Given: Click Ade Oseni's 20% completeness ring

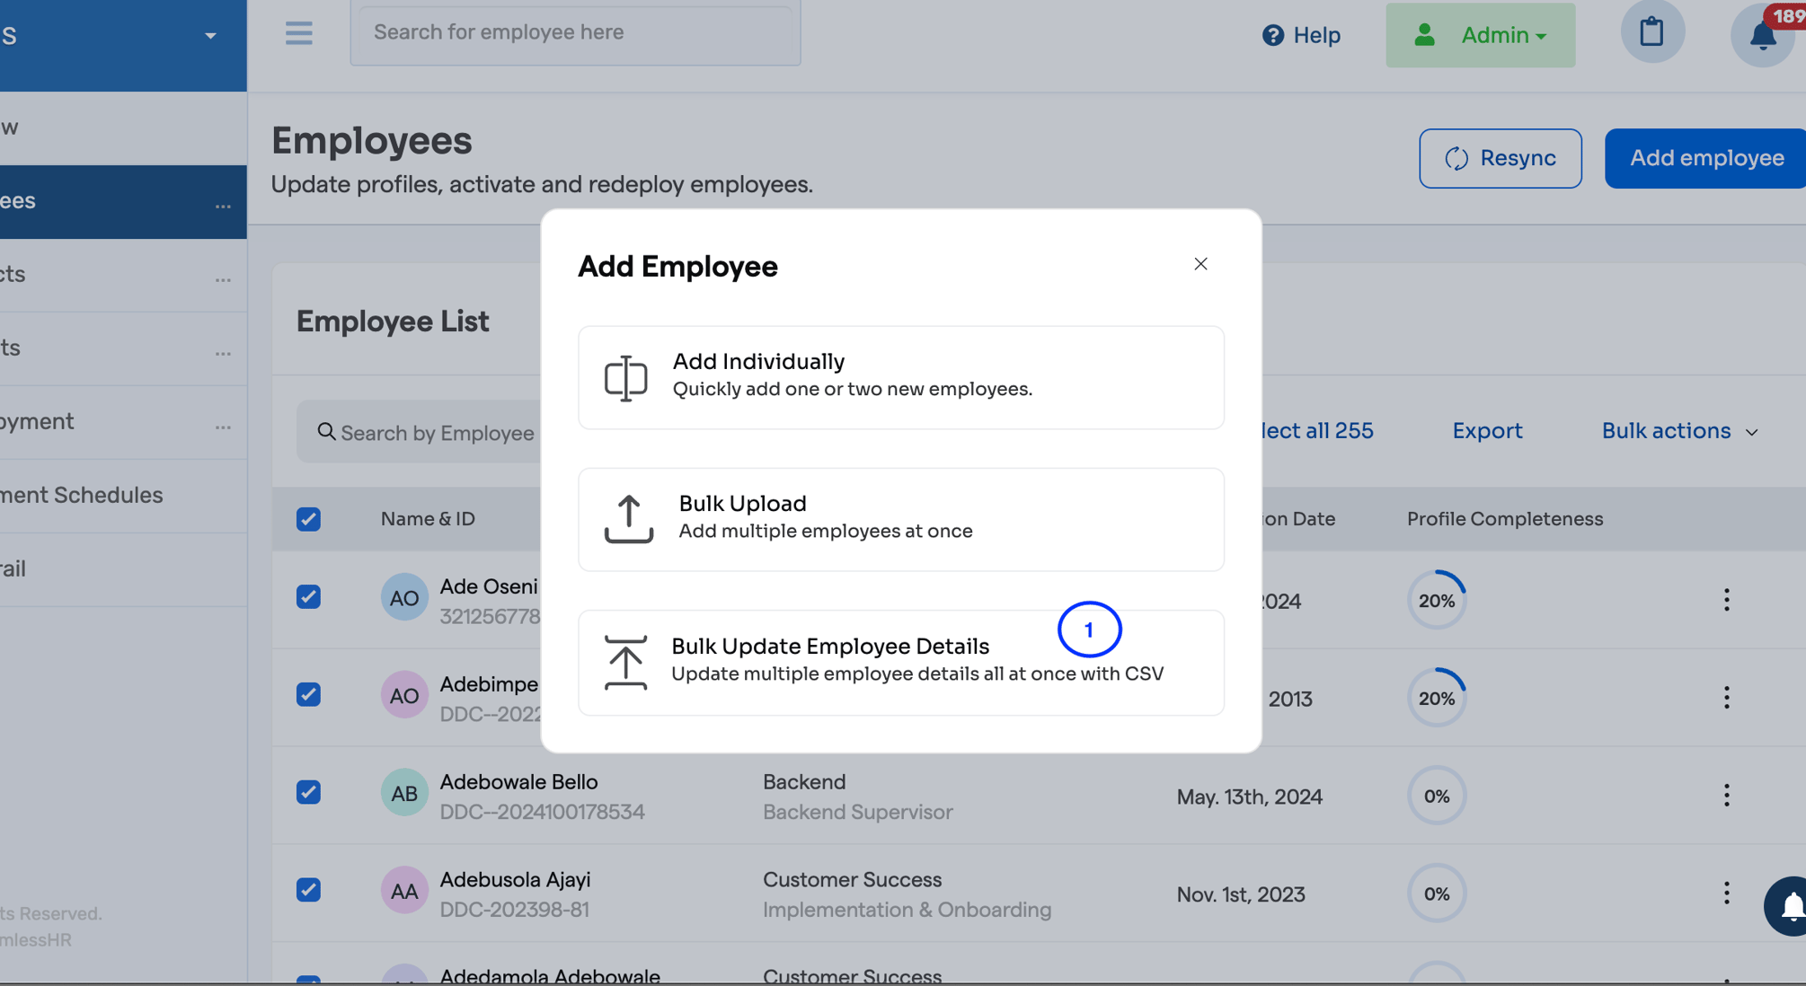Looking at the screenshot, I should click(1436, 600).
